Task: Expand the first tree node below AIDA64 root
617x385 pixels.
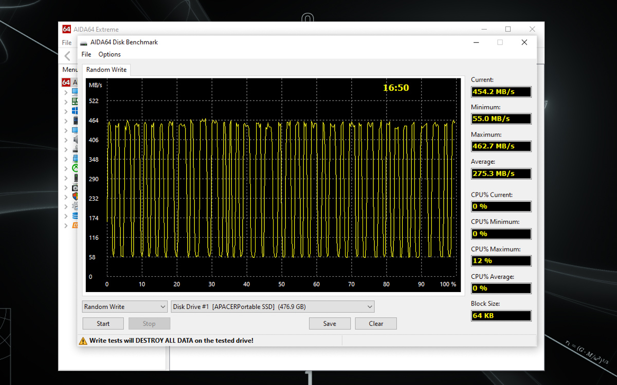Action: [x=66, y=92]
